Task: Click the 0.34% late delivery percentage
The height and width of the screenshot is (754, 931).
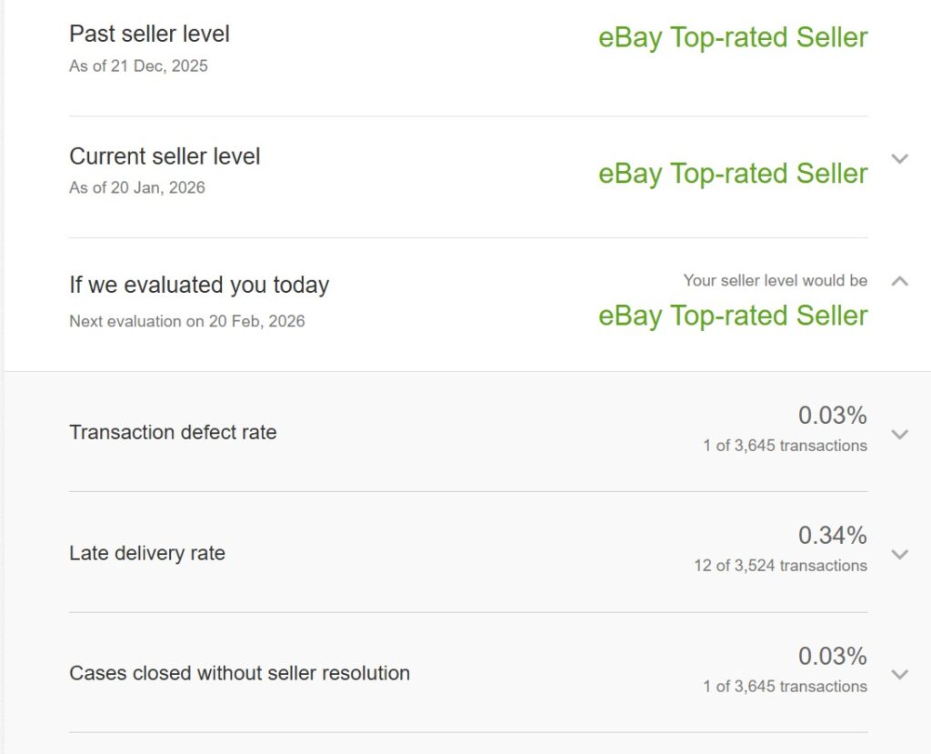Action: 832,535
